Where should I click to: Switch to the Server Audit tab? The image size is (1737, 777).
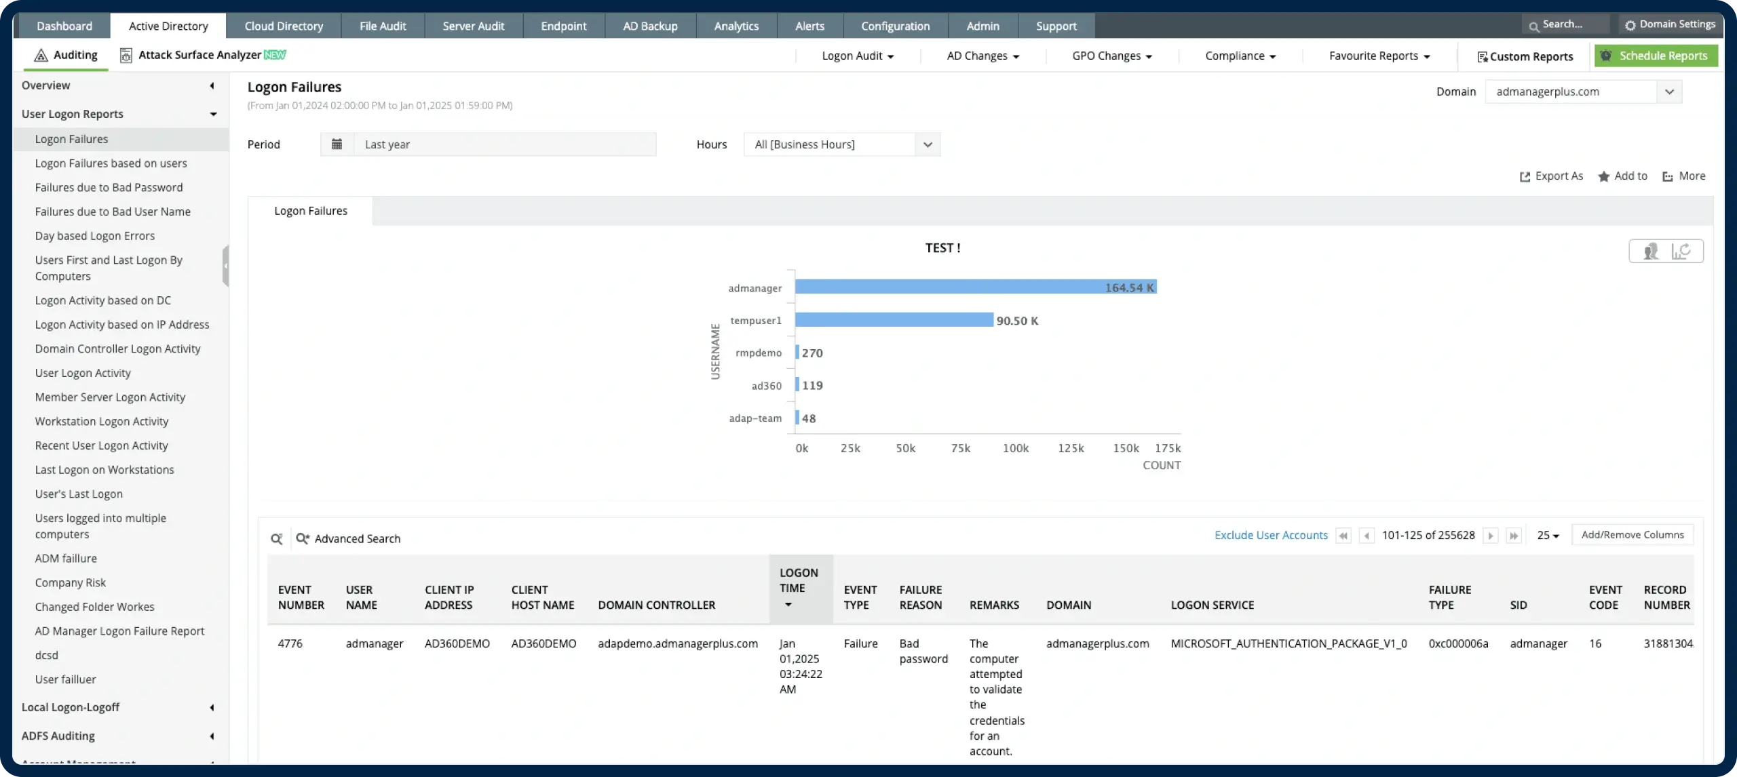tap(474, 26)
